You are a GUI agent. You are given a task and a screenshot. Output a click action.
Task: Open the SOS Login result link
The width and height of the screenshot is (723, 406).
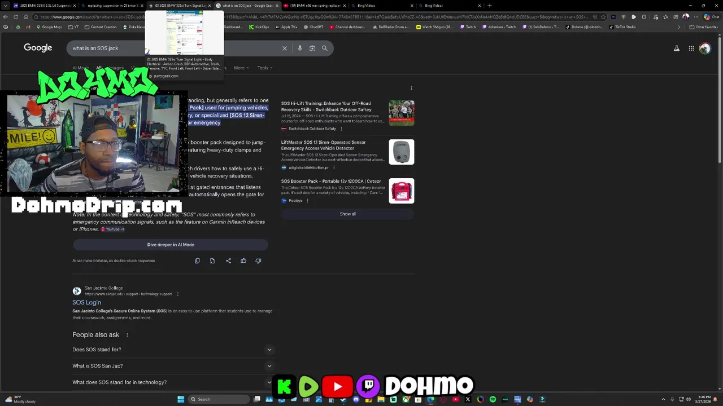pos(86,303)
